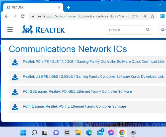This screenshot has height=137, width=166.
Task: Reload the page
Action: tap(23, 16)
